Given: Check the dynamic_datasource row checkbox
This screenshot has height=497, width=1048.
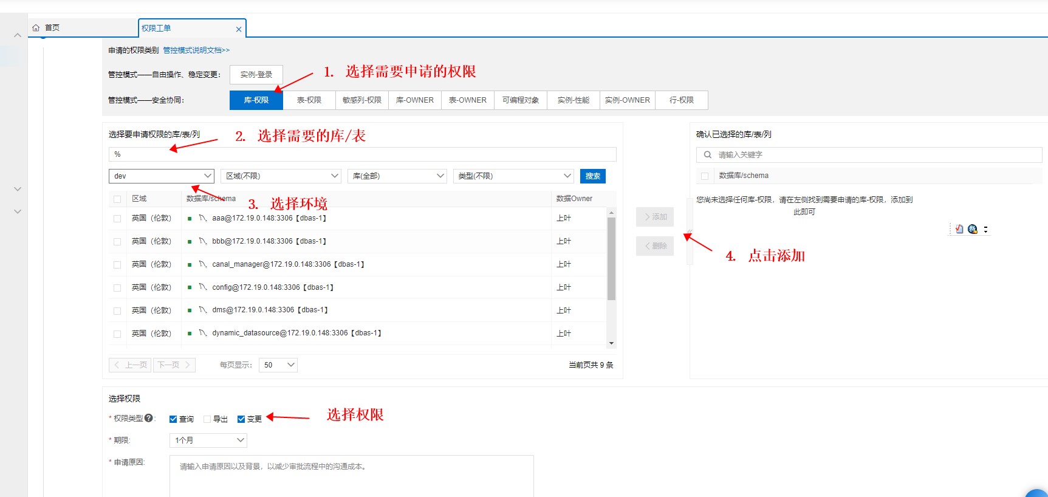Looking at the screenshot, I should [x=117, y=334].
